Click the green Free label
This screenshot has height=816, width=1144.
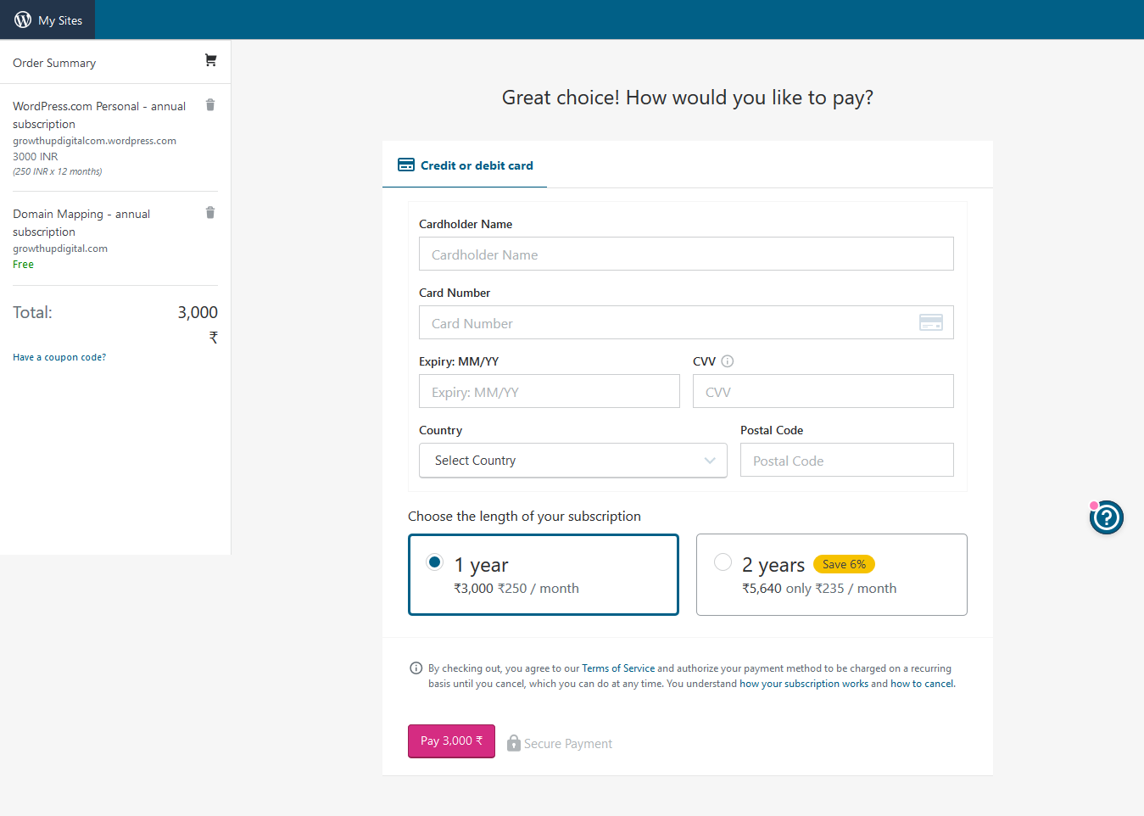(24, 265)
